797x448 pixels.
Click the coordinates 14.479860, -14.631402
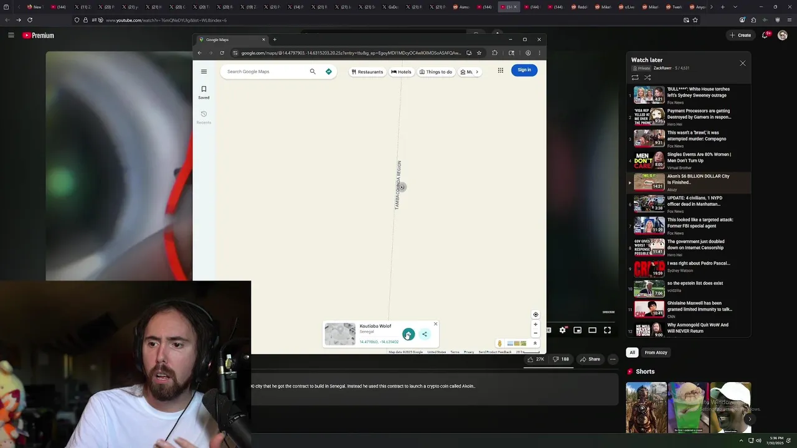(x=379, y=342)
